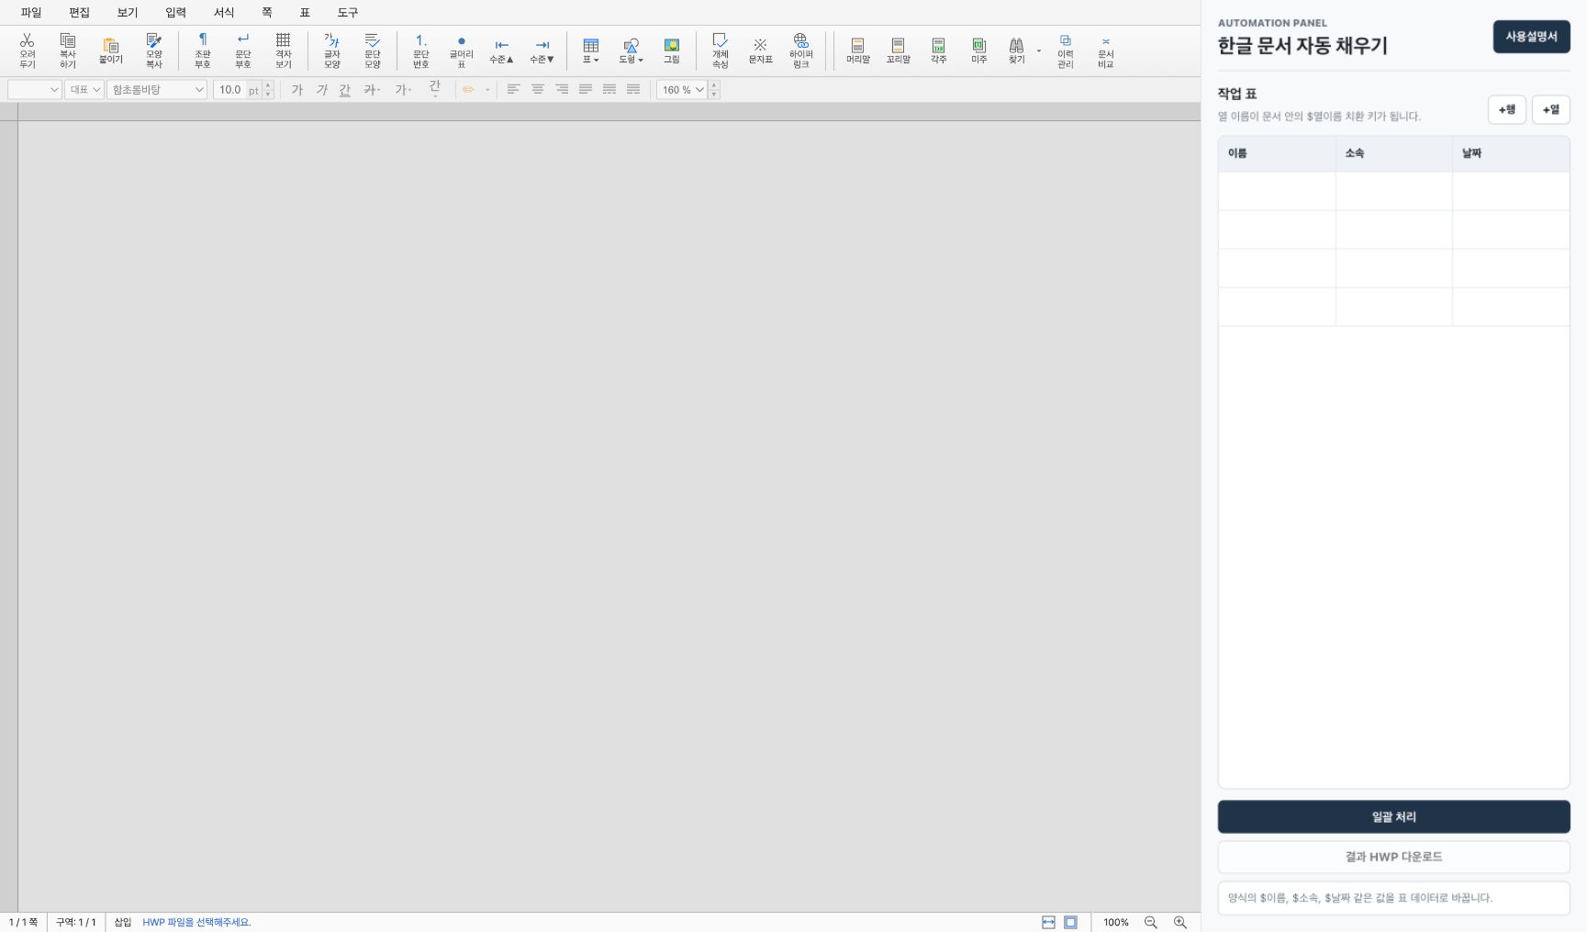Click the 수준▲ level up icon

click(502, 50)
